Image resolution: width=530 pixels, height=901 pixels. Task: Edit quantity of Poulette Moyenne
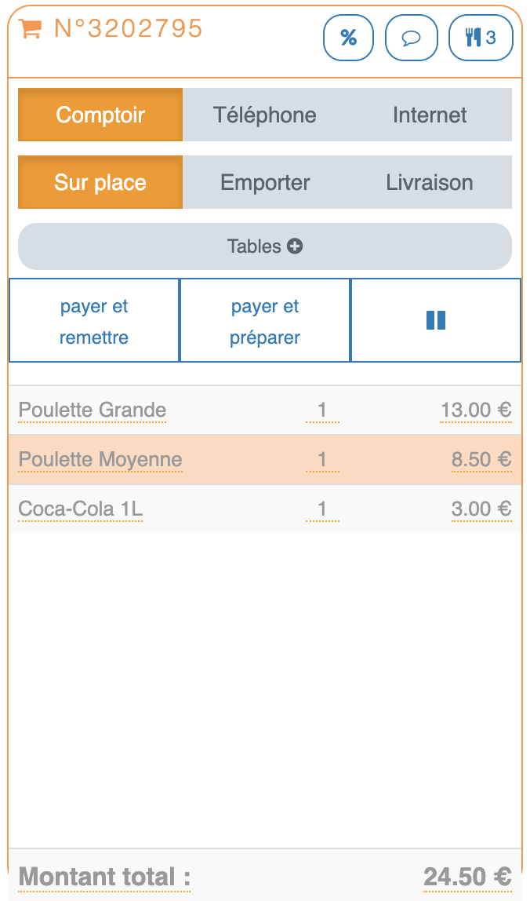coord(322,459)
